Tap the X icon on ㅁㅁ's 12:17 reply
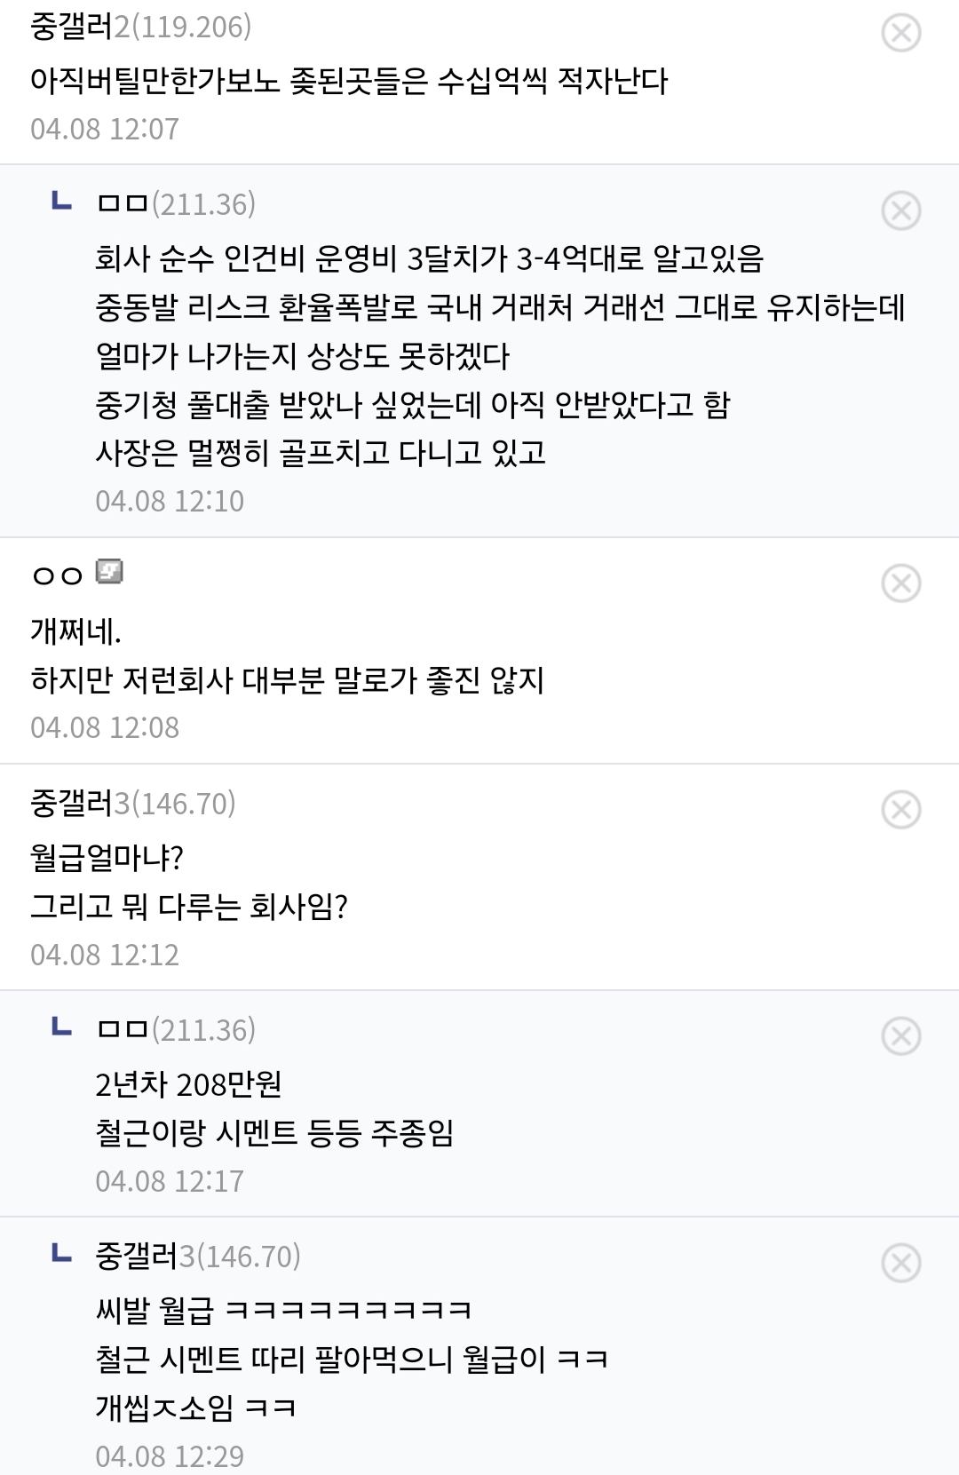The width and height of the screenshot is (959, 1475). pos(900,1036)
